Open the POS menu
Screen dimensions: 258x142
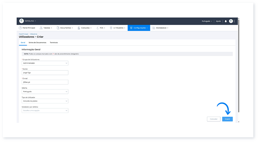[101, 28]
